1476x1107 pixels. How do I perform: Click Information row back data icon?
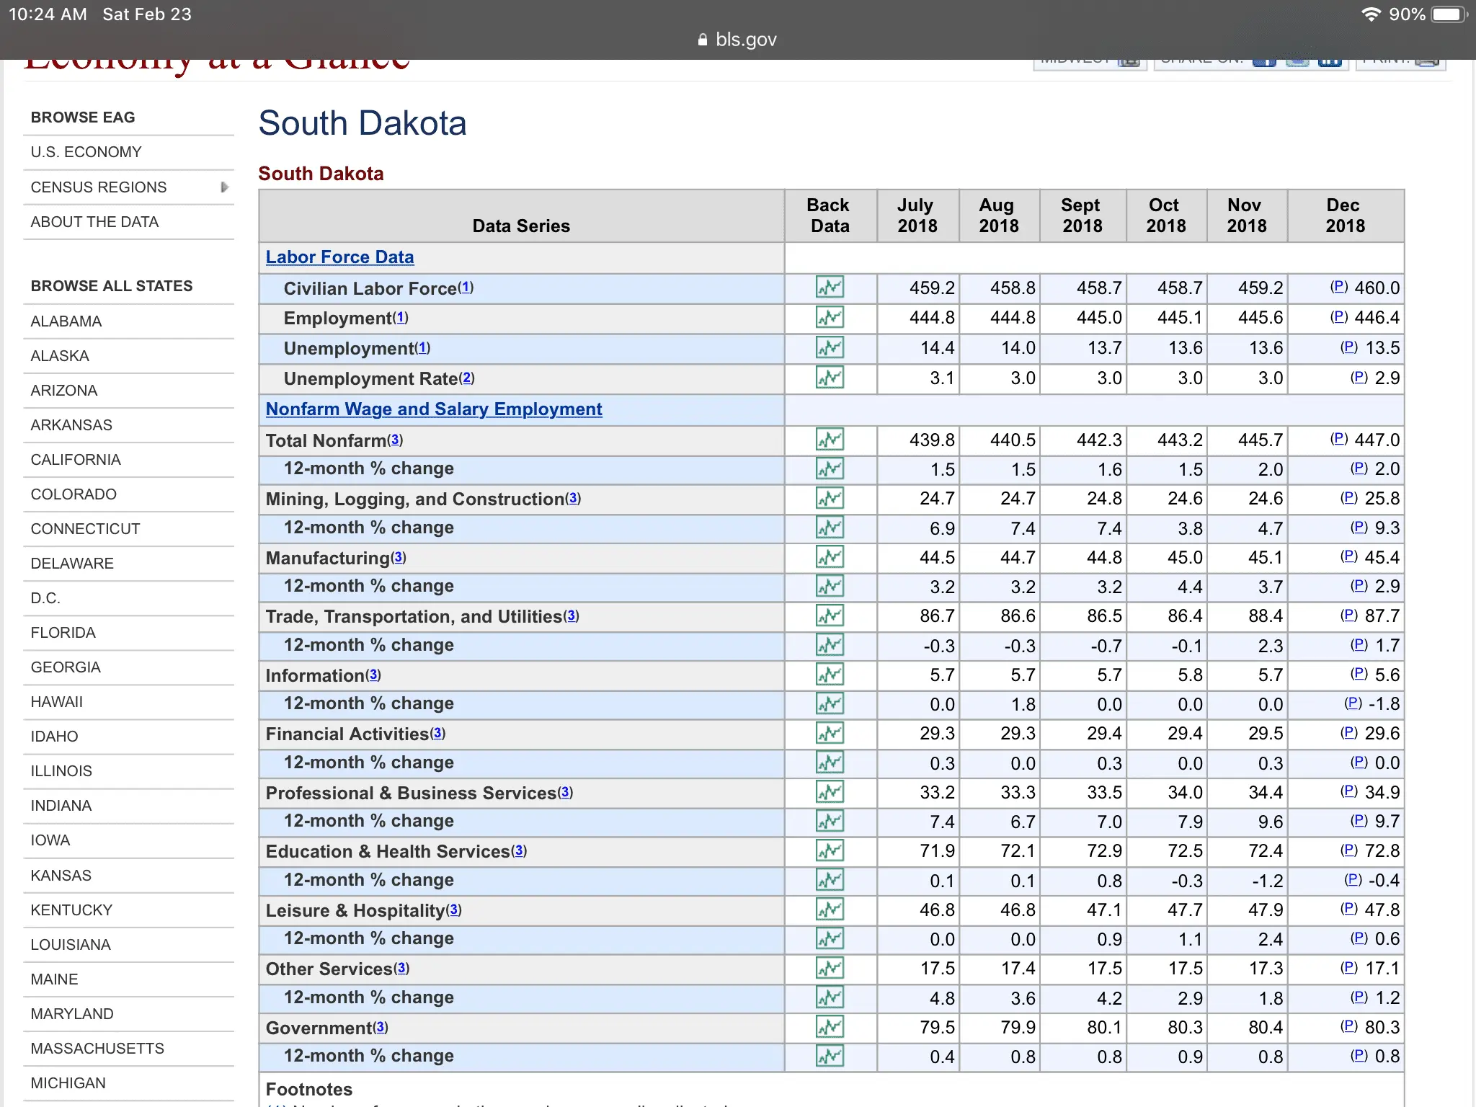[x=830, y=675]
